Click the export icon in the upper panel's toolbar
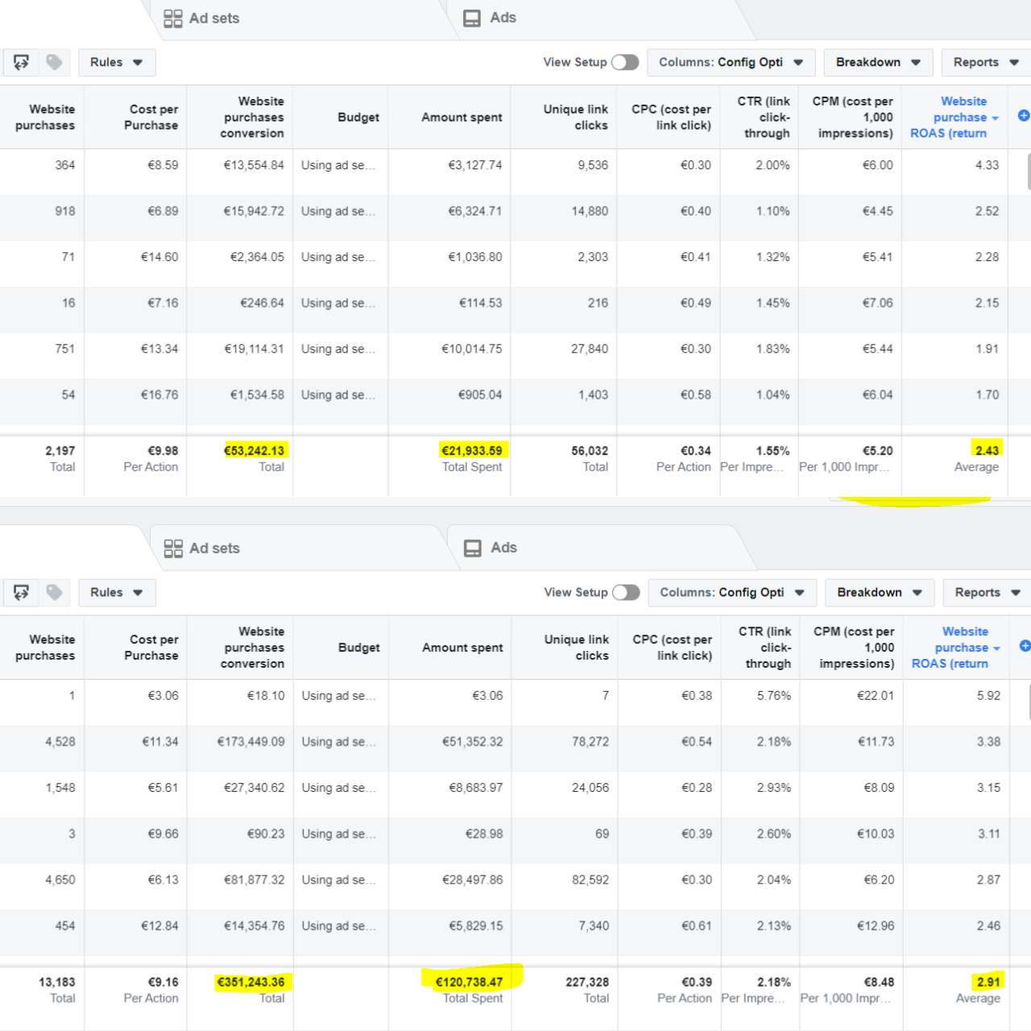Viewport: 1031px width, 1031px height. coord(21,62)
